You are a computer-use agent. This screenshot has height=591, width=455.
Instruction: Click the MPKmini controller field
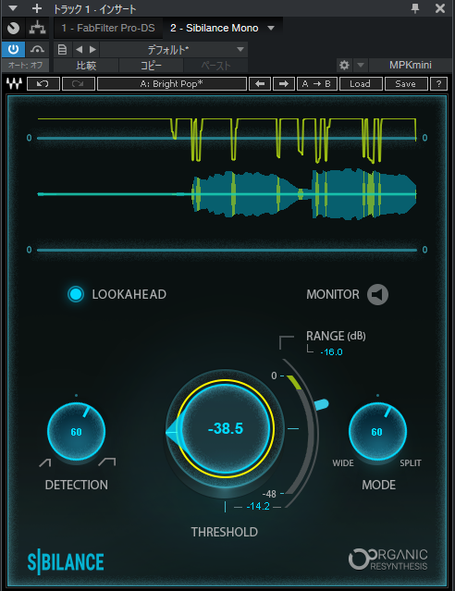[410, 65]
